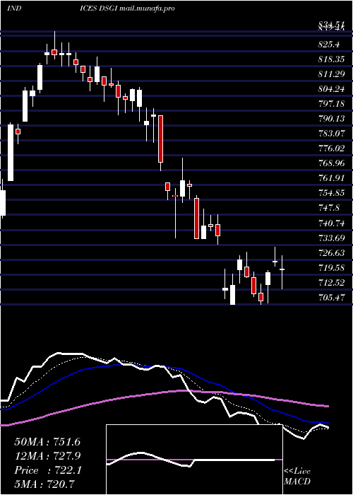Click the 719.58 price axis label
The image size is (353, 495).
pos(330,267)
